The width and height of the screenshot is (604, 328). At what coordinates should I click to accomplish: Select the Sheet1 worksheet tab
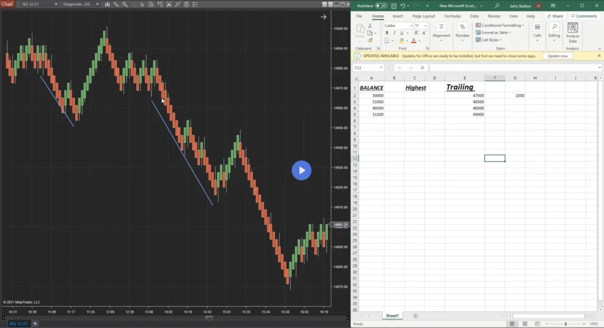pyautogui.click(x=392, y=316)
